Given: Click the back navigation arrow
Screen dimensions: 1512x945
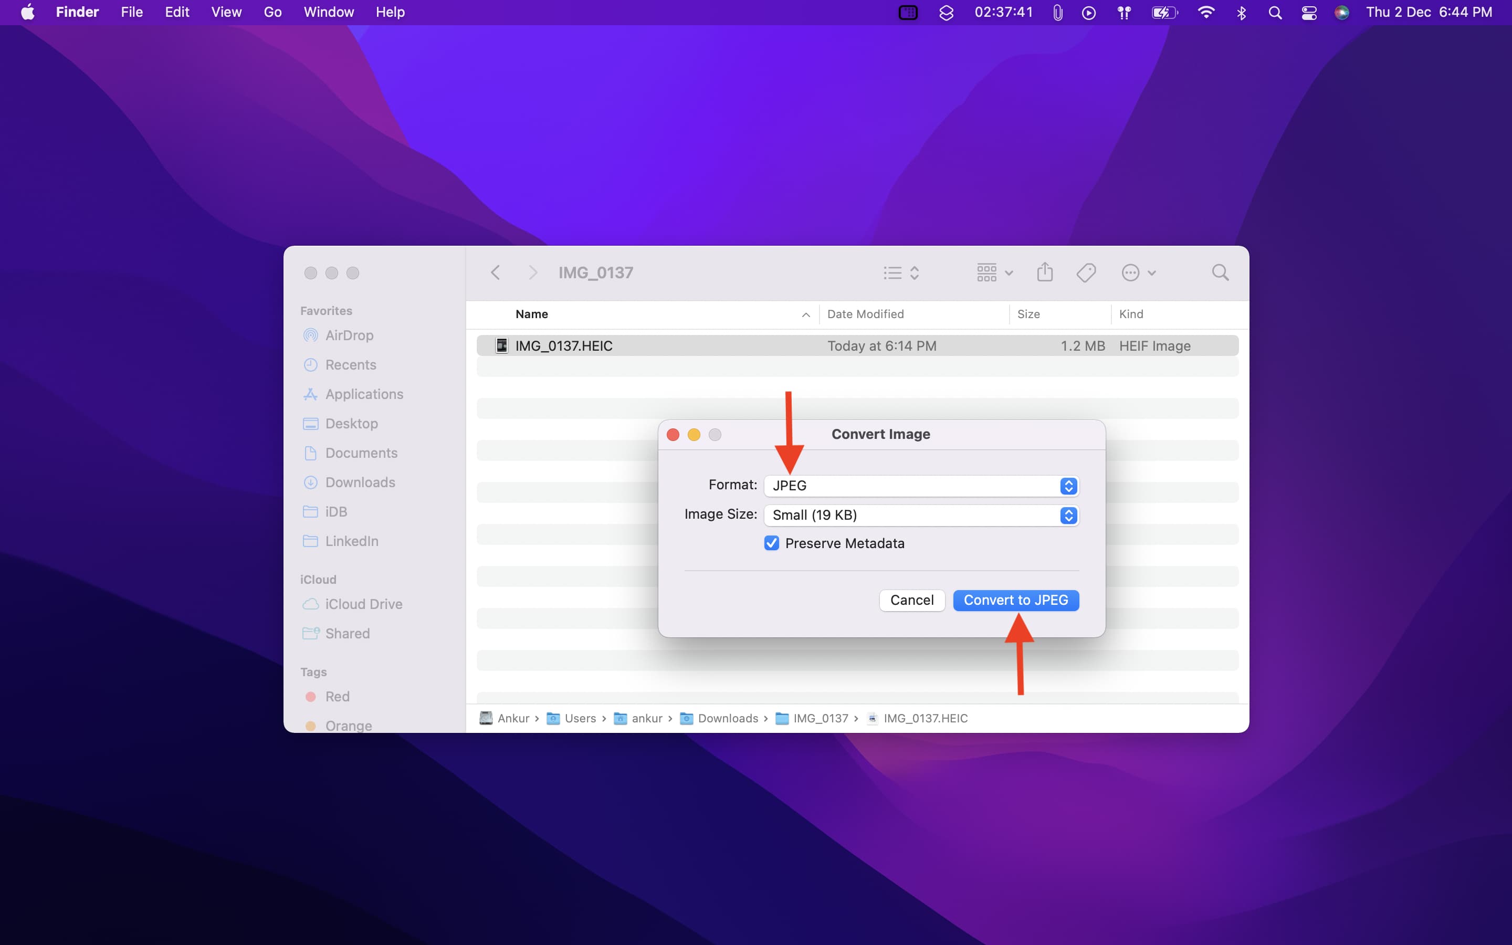Looking at the screenshot, I should click(x=495, y=272).
